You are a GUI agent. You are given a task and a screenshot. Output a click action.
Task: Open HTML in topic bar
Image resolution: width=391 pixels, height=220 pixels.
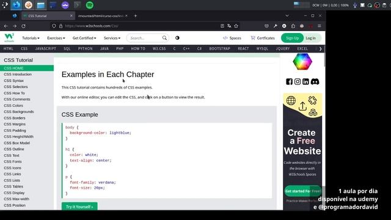click(8, 49)
